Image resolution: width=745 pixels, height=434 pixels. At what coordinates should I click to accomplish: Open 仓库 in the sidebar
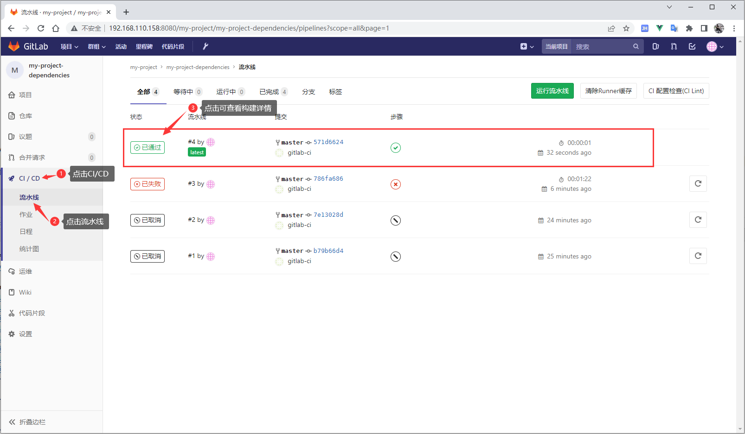pos(52,116)
